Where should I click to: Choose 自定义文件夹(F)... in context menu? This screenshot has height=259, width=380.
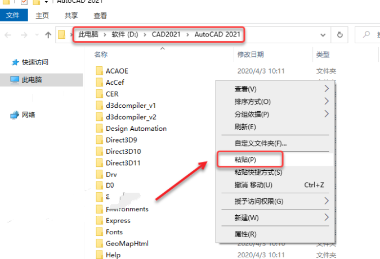(275, 143)
